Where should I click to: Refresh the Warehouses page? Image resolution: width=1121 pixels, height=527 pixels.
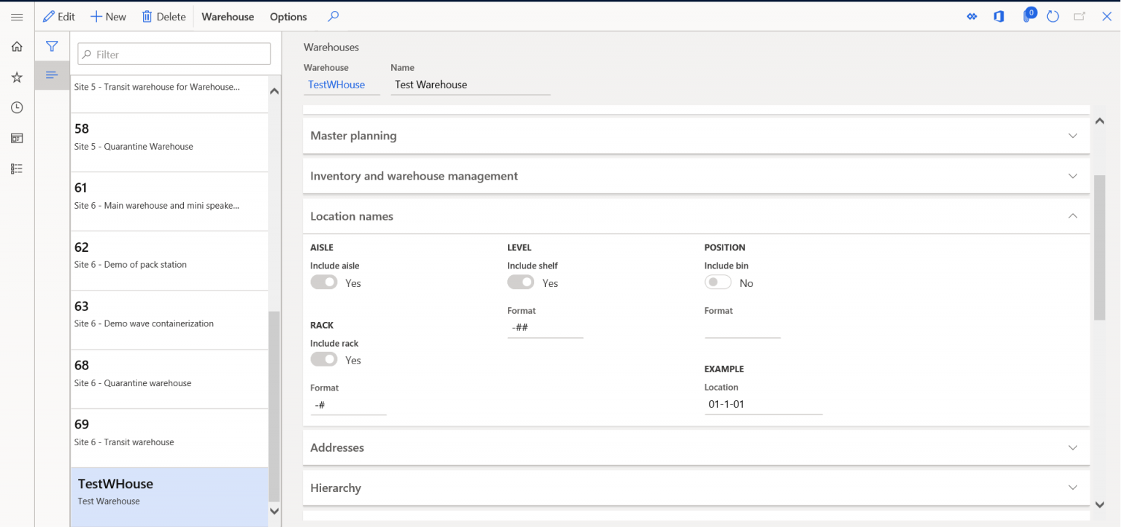coord(1052,15)
